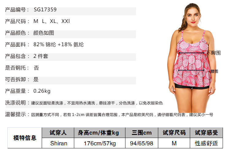The width and height of the screenshot is (230, 160).
Task: Click the 三围cm column header
Action: (x=142, y=133)
